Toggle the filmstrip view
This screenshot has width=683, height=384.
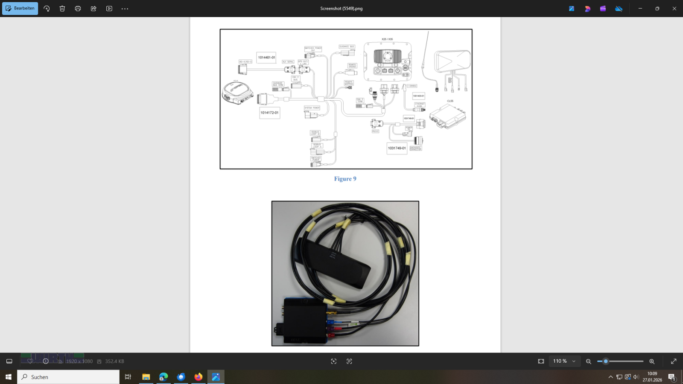coord(9,361)
